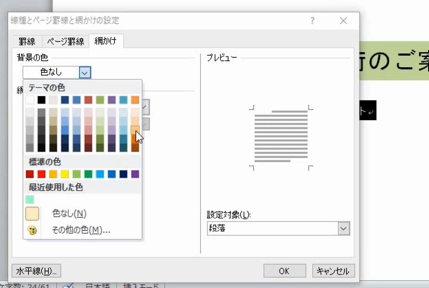Select purple in 標準の色

[135, 174]
